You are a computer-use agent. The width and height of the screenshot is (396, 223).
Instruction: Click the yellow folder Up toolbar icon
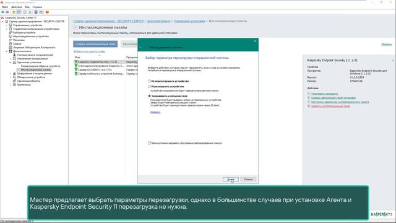click(x=14, y=12)
